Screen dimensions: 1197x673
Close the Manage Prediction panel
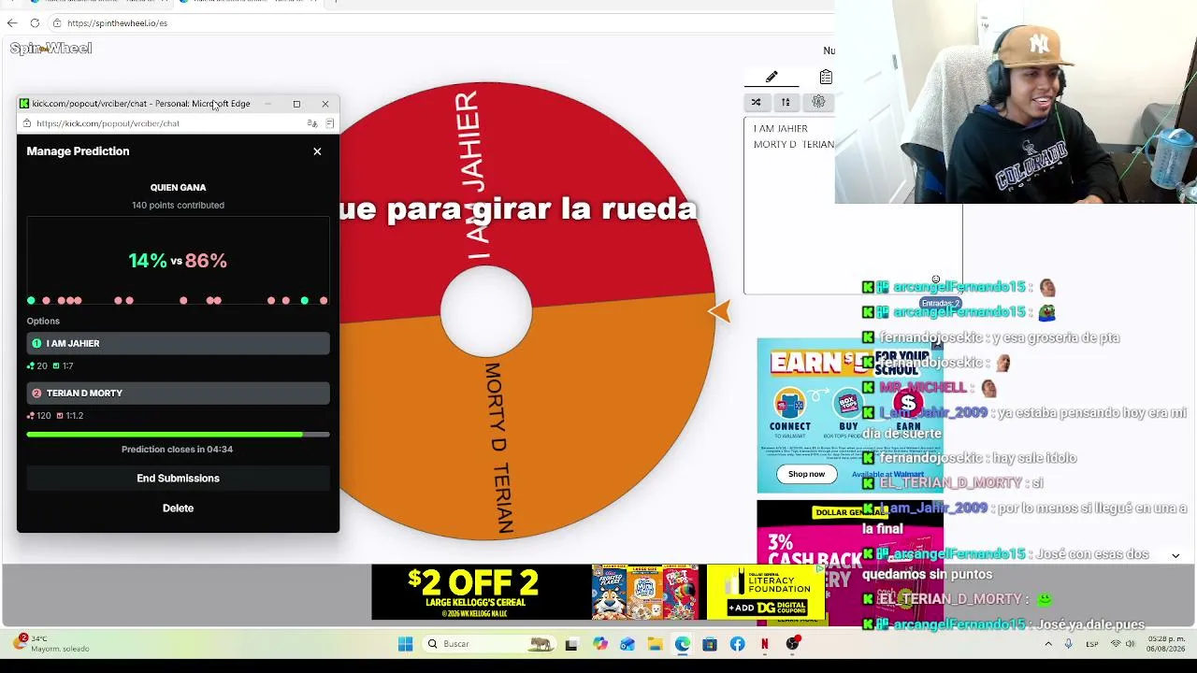coord(317,151)
